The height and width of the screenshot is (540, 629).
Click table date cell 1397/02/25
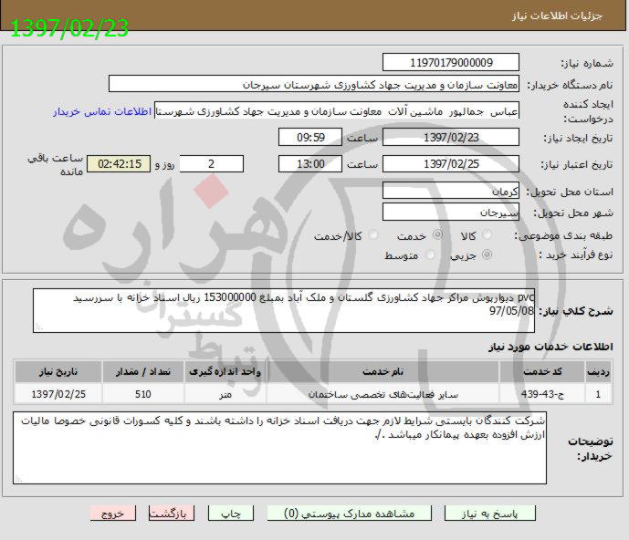[x=58, y=394]
